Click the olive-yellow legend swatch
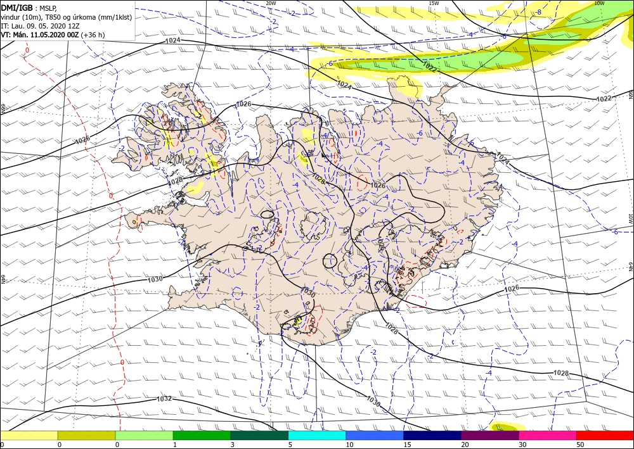 pyautogui.click(x=86, y=435)
